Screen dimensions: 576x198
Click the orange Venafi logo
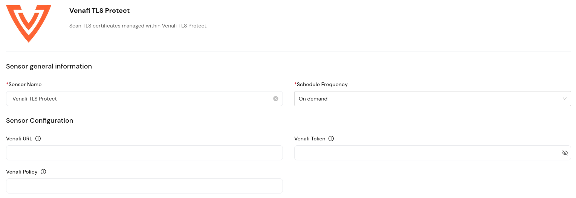[29, 24]
